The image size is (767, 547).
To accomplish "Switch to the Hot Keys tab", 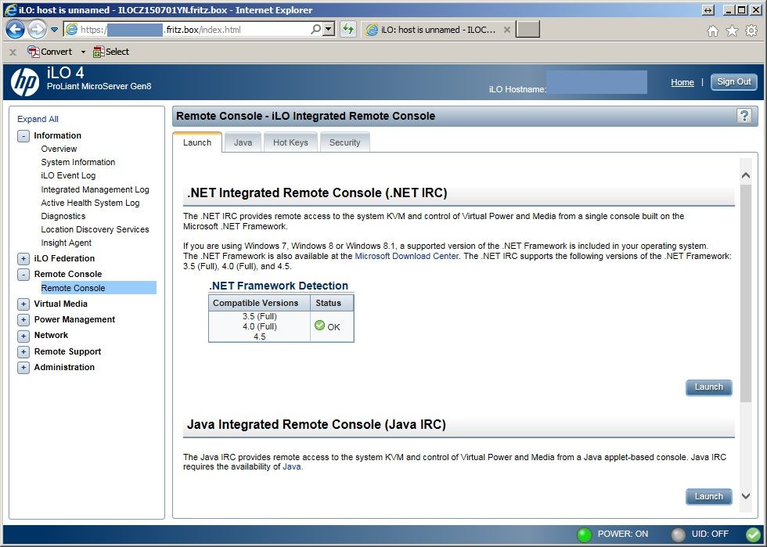I will pos(290,142).
